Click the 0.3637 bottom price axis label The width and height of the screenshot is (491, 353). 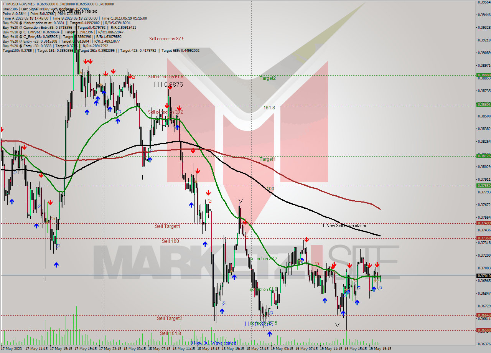click(484, 344)
